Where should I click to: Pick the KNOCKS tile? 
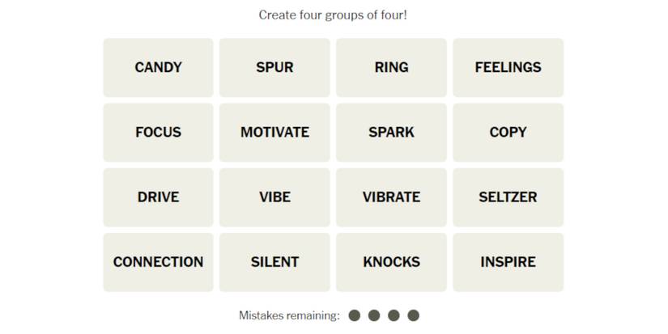tap(391, 262)
